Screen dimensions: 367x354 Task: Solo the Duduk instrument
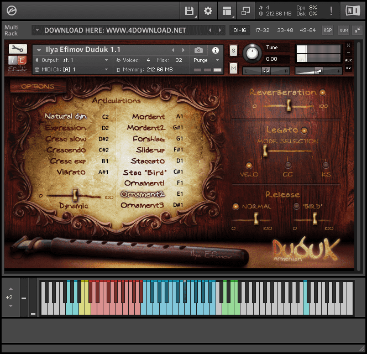(x=233, y=50)
